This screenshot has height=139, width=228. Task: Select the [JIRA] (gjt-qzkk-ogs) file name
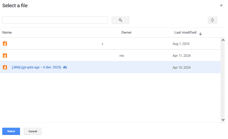click(x=36, y=67)
